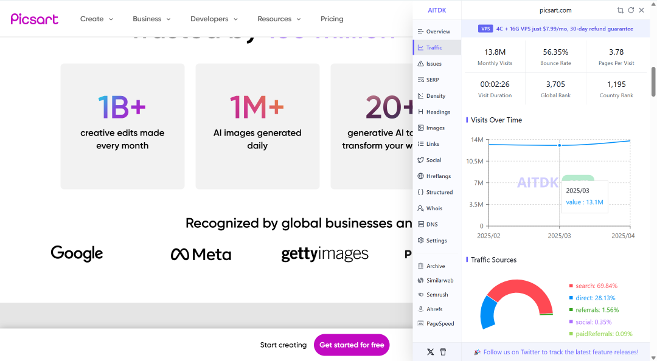The width and height of the screenshot is (657, 361).
Task: Show the Headings section
Action: coord(437,112)
